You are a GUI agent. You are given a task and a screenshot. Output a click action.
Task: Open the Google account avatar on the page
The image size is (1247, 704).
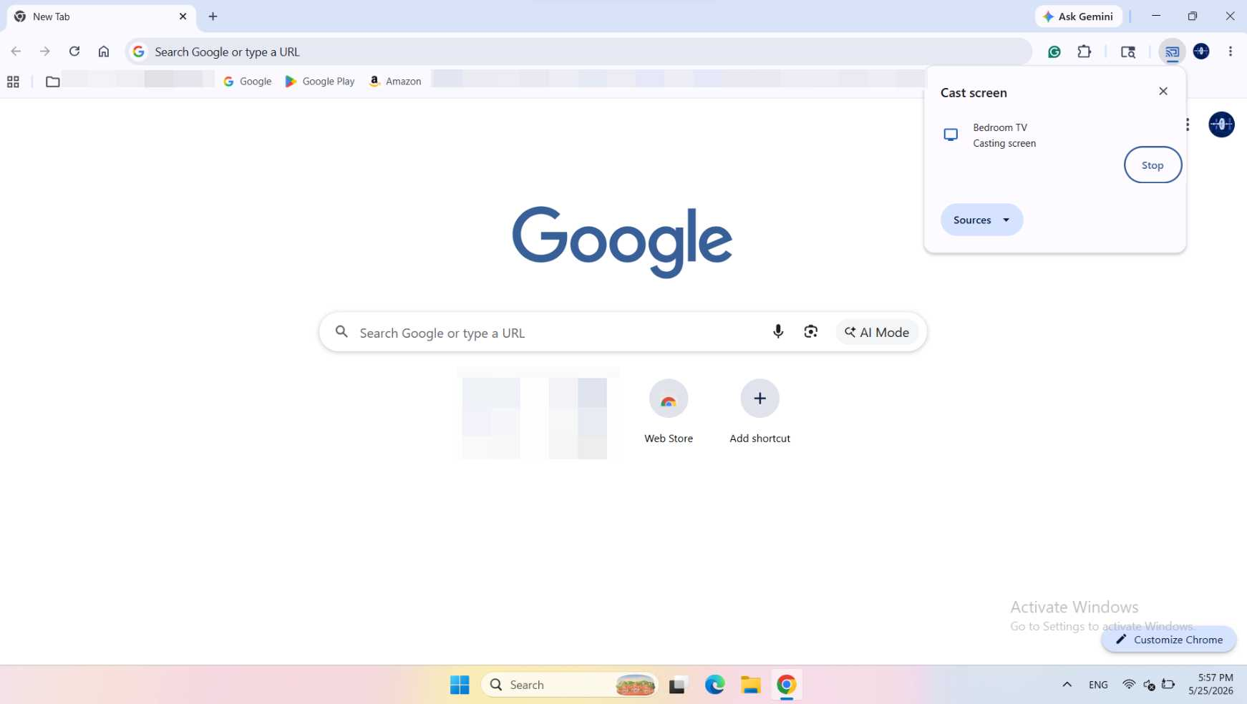click(1221, 124)
